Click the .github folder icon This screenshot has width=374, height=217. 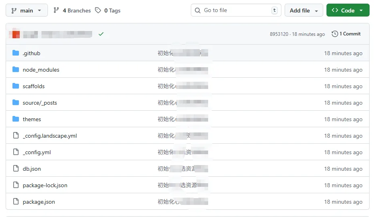coord(16,53)
